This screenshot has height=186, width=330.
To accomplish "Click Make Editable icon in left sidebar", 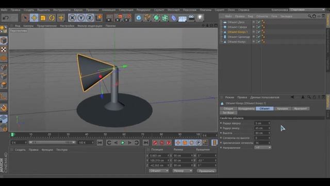I will pyautogui.click(x=4, y=29).
